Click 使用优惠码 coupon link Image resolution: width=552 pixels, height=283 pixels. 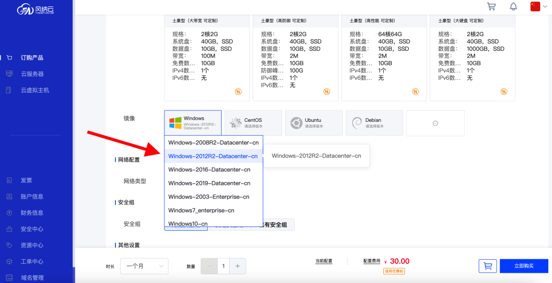pos(394,271)
